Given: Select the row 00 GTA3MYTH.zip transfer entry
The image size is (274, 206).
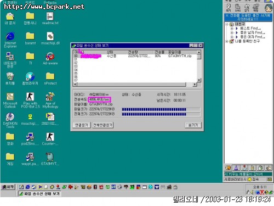Looking at the screenshot, I should 135,56.
